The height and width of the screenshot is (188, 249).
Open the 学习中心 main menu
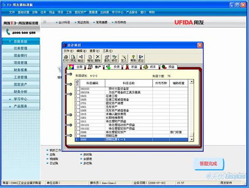click(117, 12)
